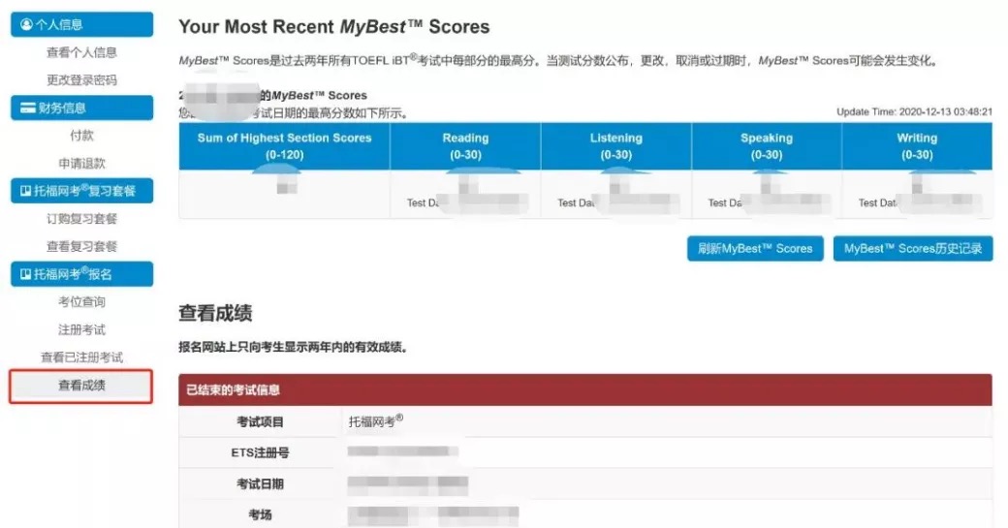
Task: Click the person icon beside 个人信息
Action: pyautogui.click(x=26, y=24)
